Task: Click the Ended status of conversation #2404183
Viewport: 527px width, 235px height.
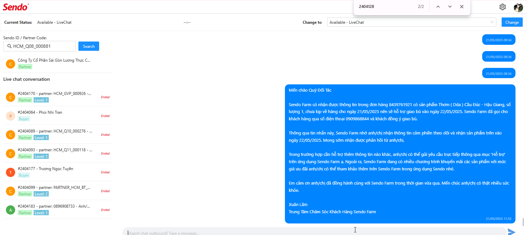Action: 105,210
